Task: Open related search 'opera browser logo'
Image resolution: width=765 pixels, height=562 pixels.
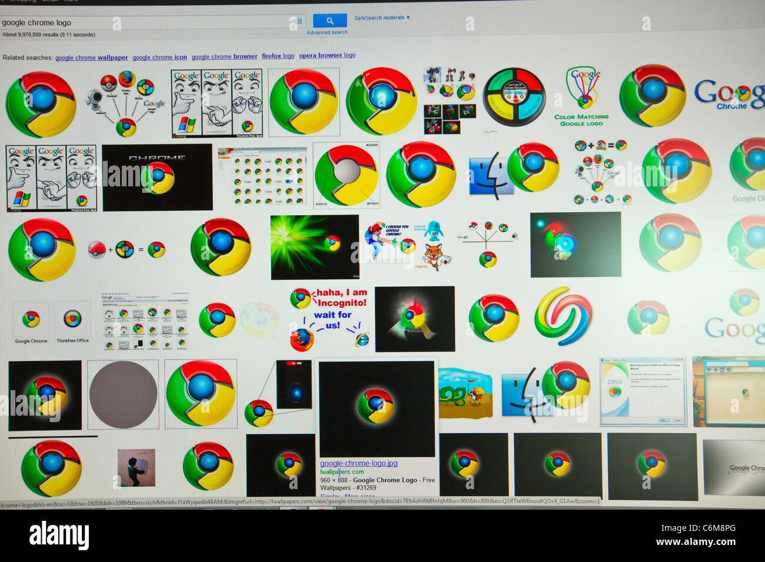Action: (x=327, y=55)
